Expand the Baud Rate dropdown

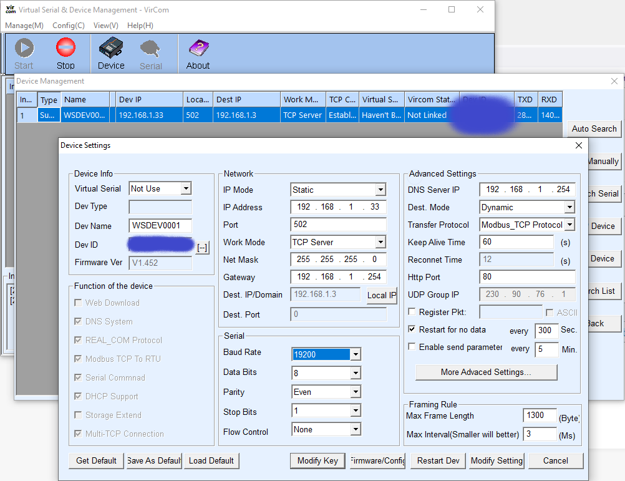point(355,355)
